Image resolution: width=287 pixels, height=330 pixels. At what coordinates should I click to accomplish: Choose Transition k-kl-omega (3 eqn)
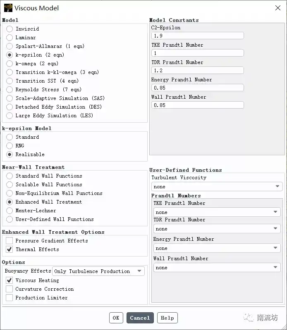[10, 72]
